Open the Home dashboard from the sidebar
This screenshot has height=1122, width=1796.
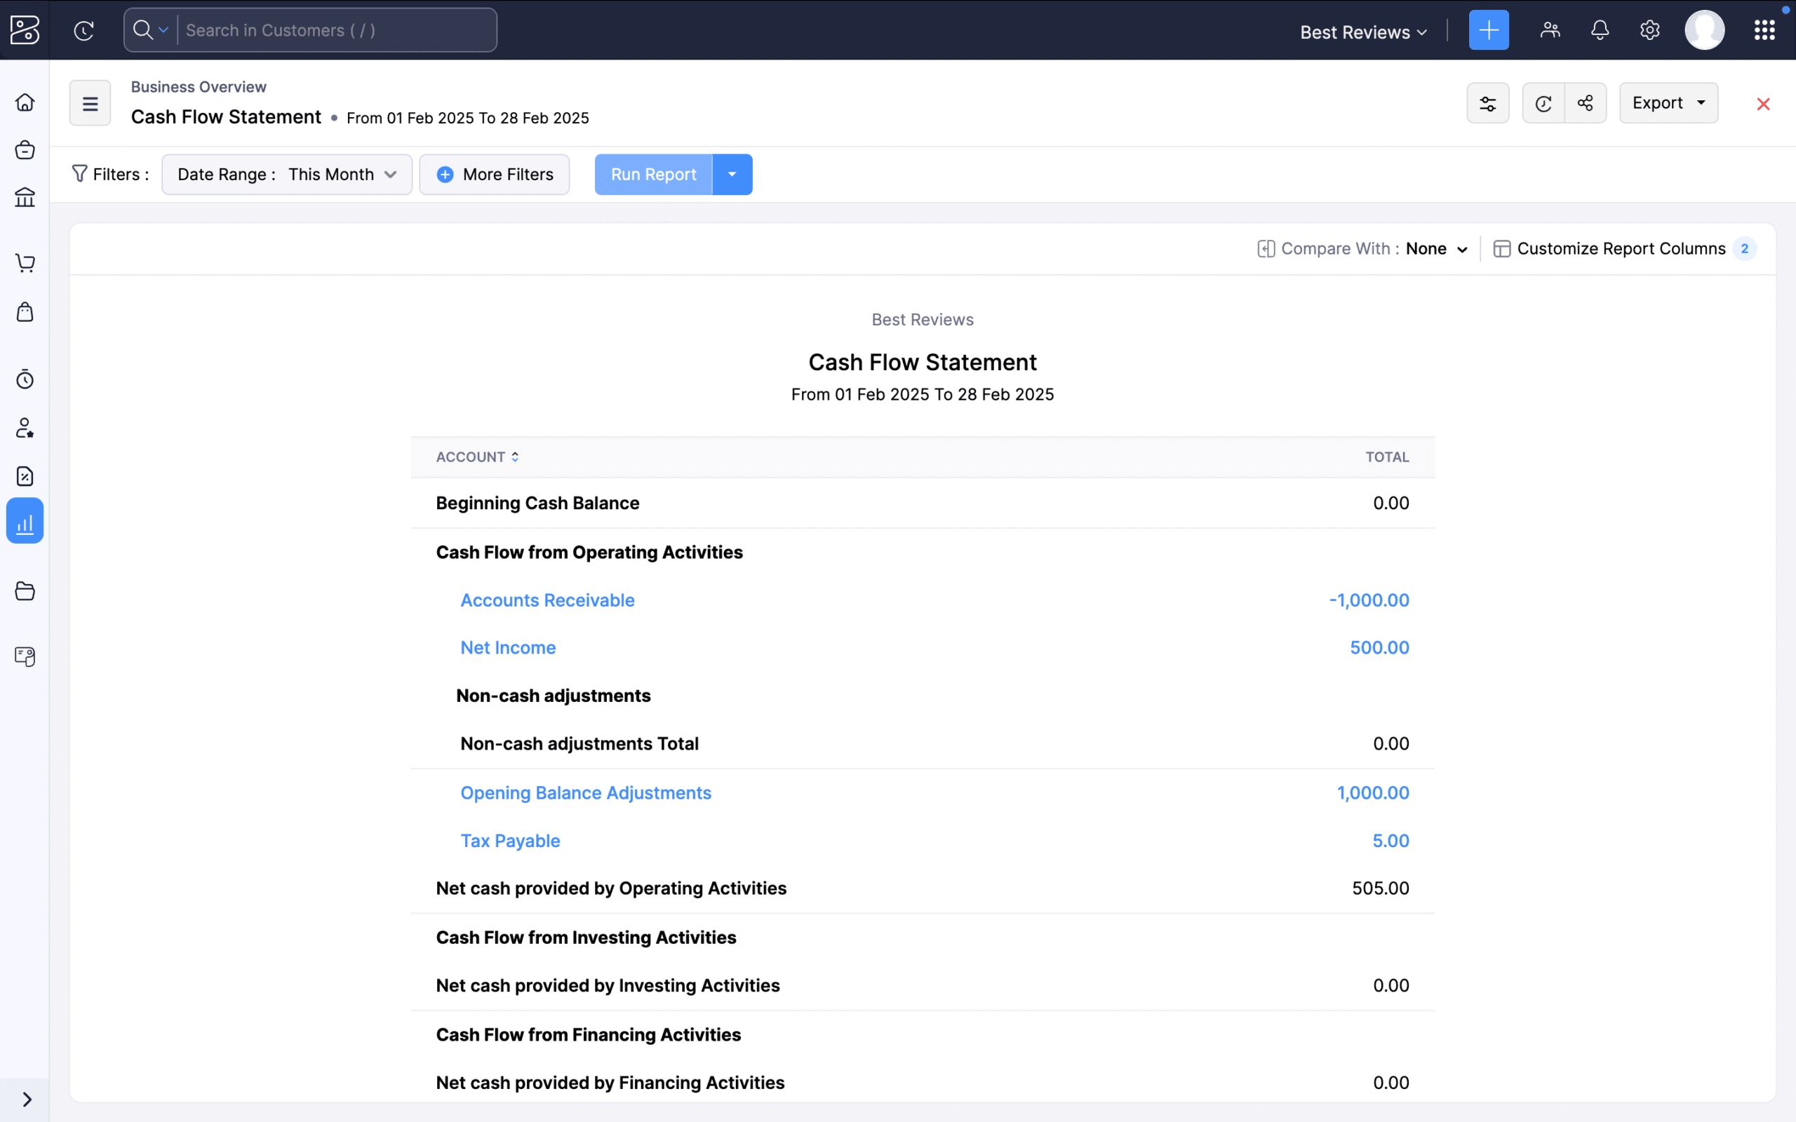(x=25, y=102)
